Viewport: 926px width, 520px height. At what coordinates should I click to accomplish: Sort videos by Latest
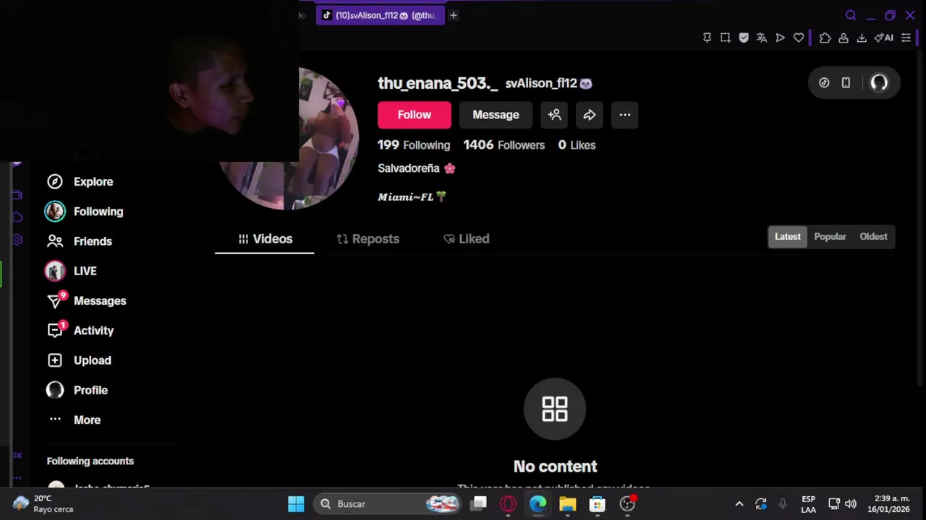[x=788, y=237]
